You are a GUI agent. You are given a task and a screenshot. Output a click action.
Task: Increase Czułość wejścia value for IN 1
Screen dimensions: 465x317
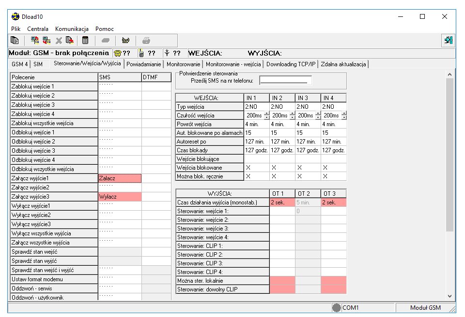point(266,114)
